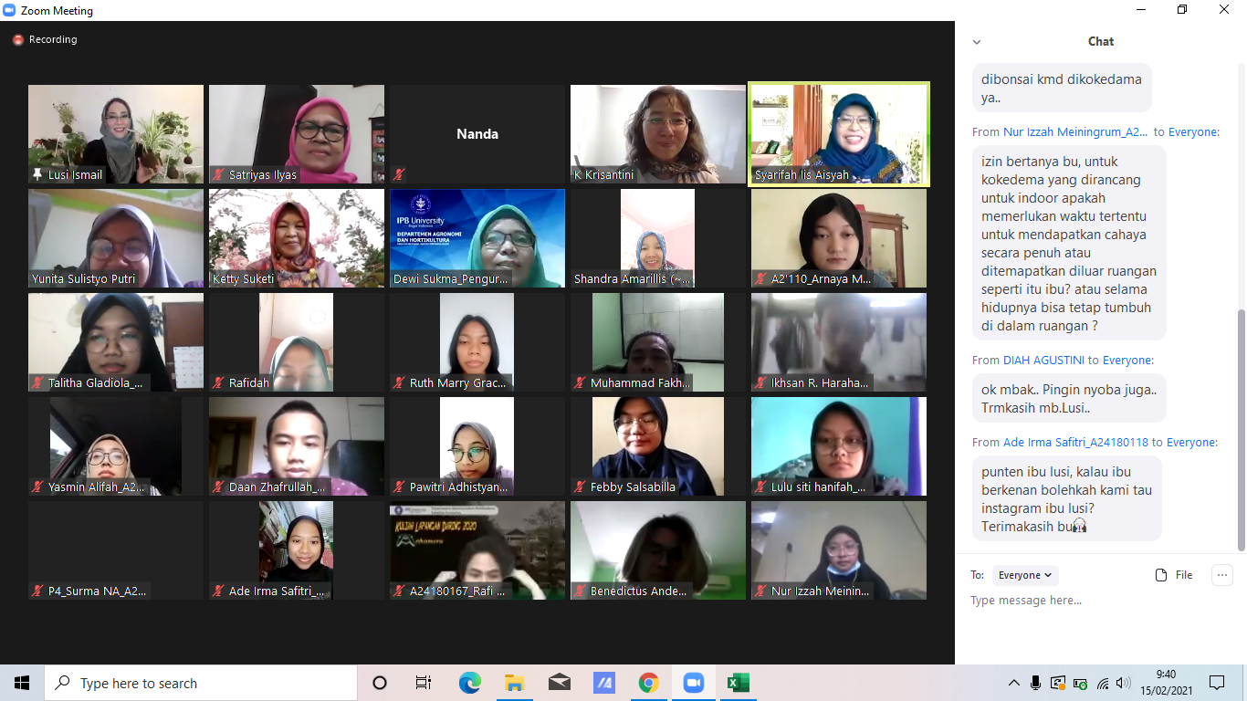This screenshot has height=701, width=1247.
Task: Open Google Chrome from the taskbar
Action: [x=649, y=683]
